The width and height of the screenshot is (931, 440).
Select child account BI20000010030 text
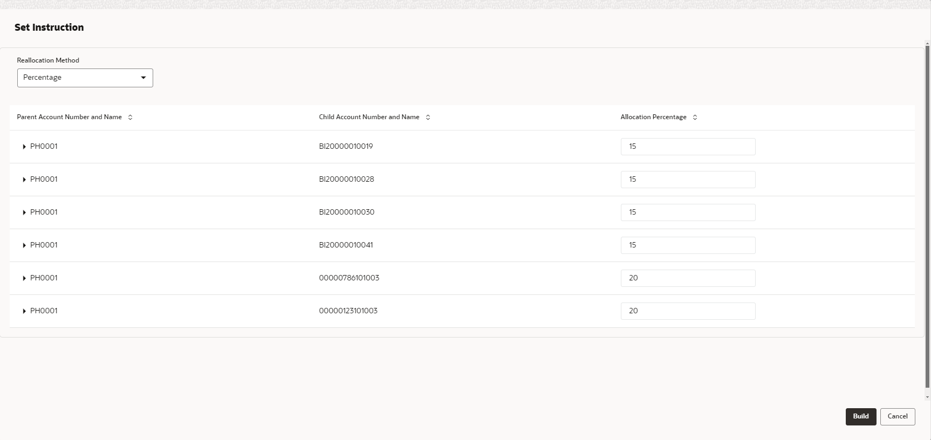346,212
